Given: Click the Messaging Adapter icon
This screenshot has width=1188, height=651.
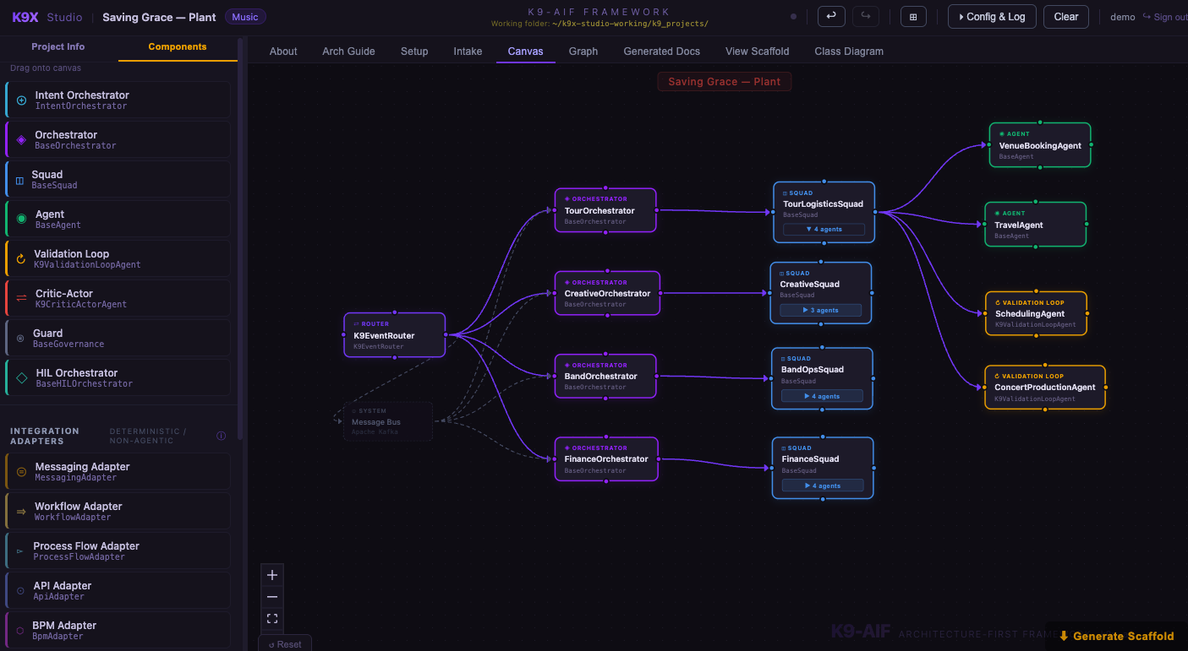Looking at the screenshot, I should 21,472.
